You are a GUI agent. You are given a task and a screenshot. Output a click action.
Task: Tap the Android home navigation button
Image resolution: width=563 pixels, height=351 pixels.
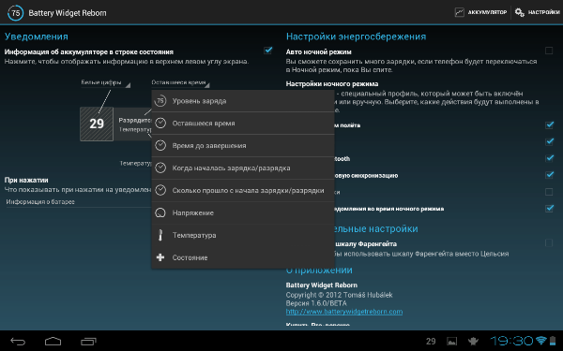pos(53,342)
